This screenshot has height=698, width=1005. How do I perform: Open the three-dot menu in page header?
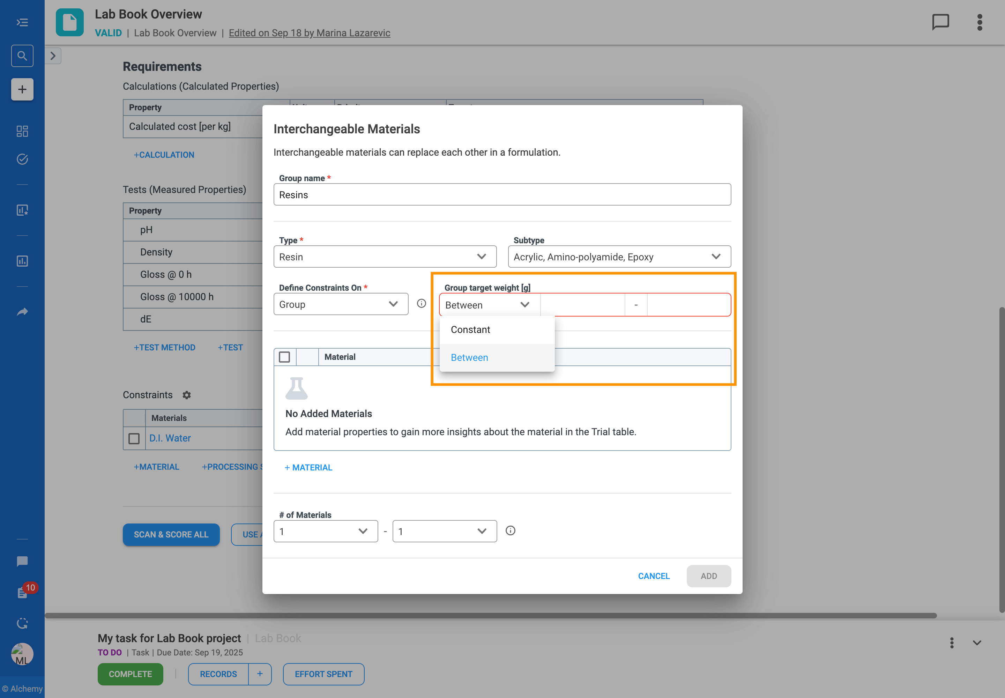(980, 22)
